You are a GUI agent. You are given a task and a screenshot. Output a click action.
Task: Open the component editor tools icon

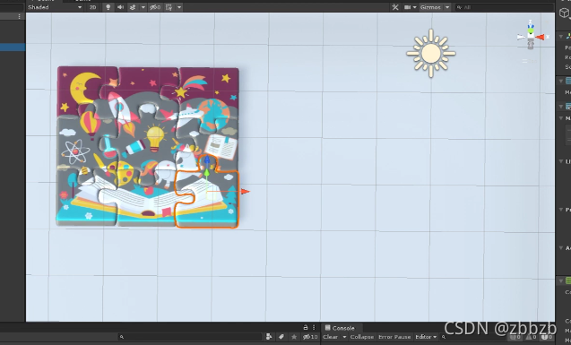(395, 7)
